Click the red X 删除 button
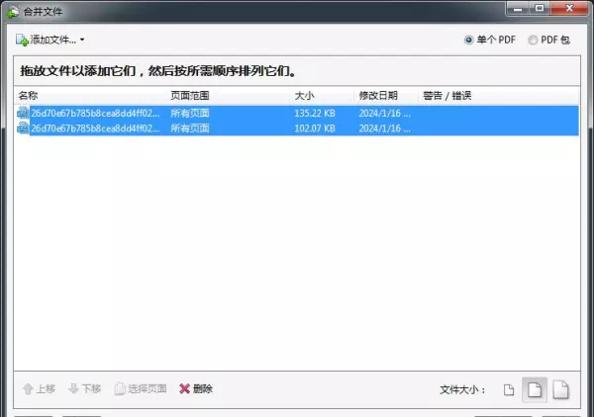The width and height of the screenshot is (594, 417). pos(196,388)
